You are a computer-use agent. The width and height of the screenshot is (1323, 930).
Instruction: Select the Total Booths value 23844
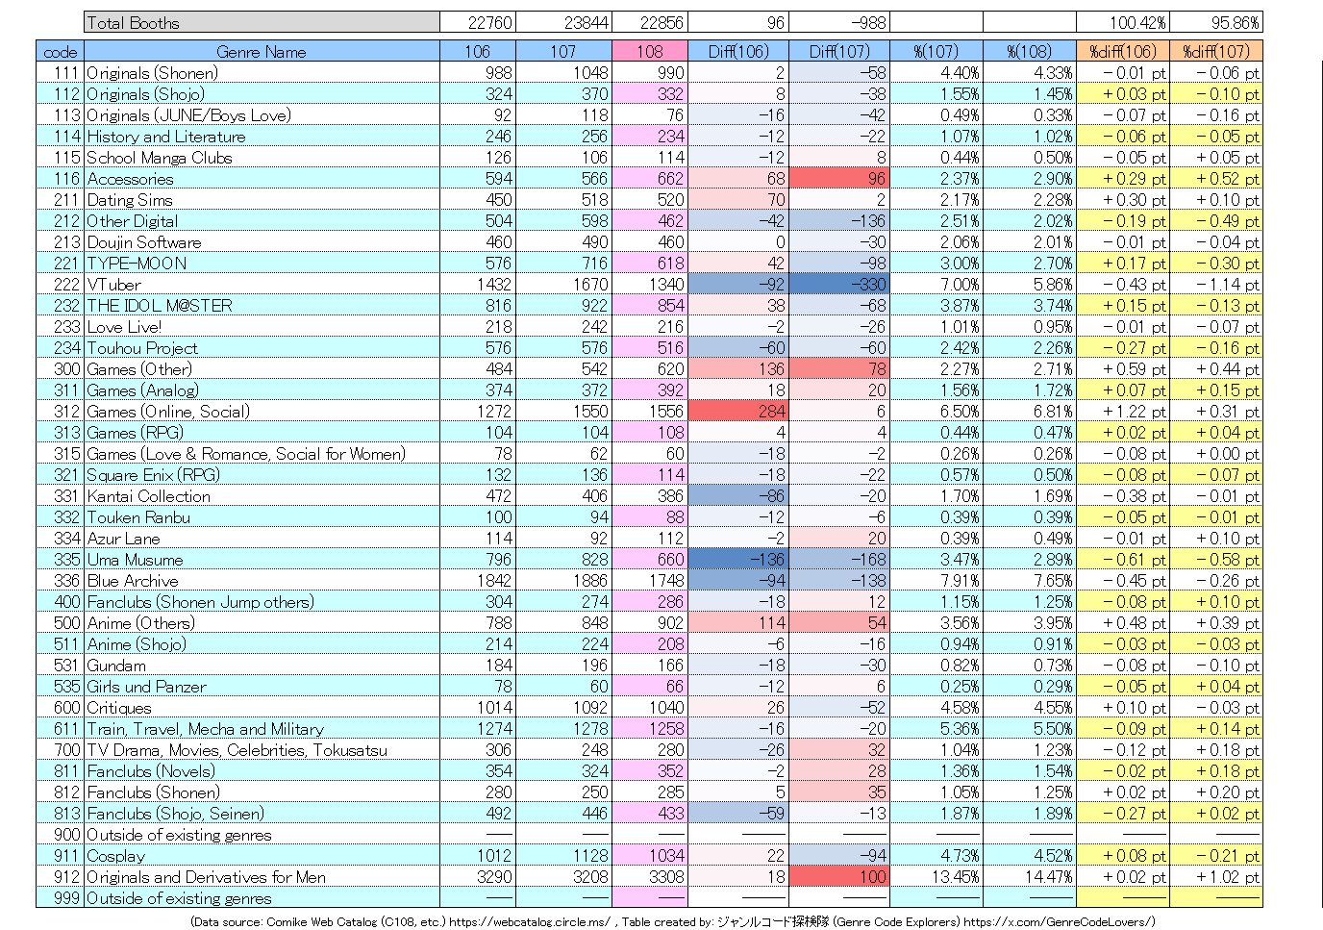pyautogui.click(x=563, y=22)
